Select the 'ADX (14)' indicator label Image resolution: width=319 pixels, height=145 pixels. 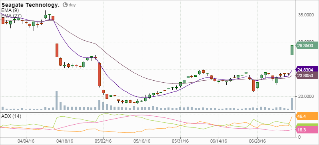(x=11, y=116)
